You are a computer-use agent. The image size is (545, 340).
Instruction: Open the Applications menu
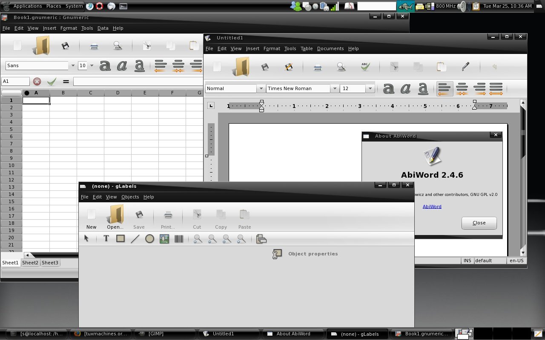28,6
